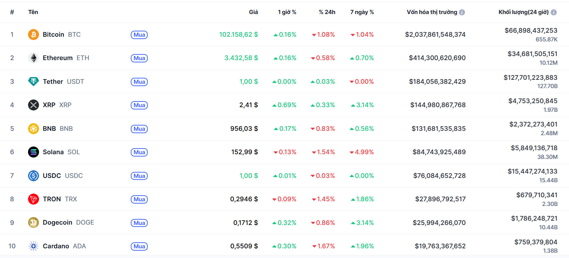
Task: Click Dogecoin market cap $25,994,266,070
Action: (439, 223)
